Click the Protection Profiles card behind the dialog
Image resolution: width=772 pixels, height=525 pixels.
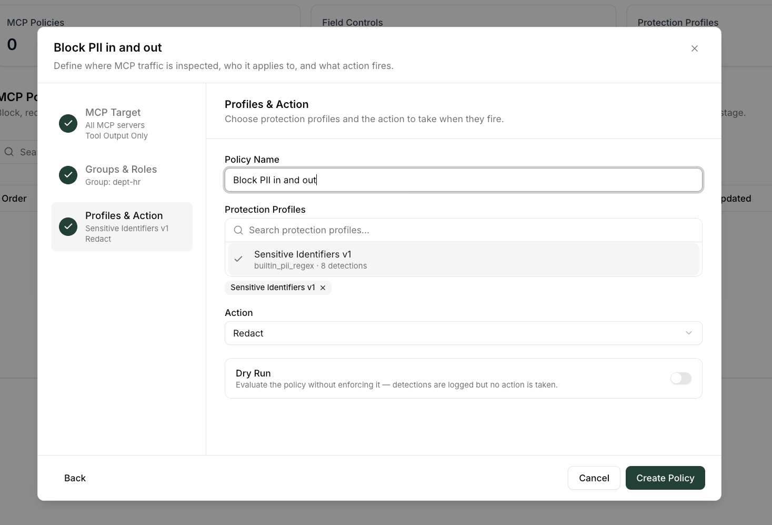[699, 16]
